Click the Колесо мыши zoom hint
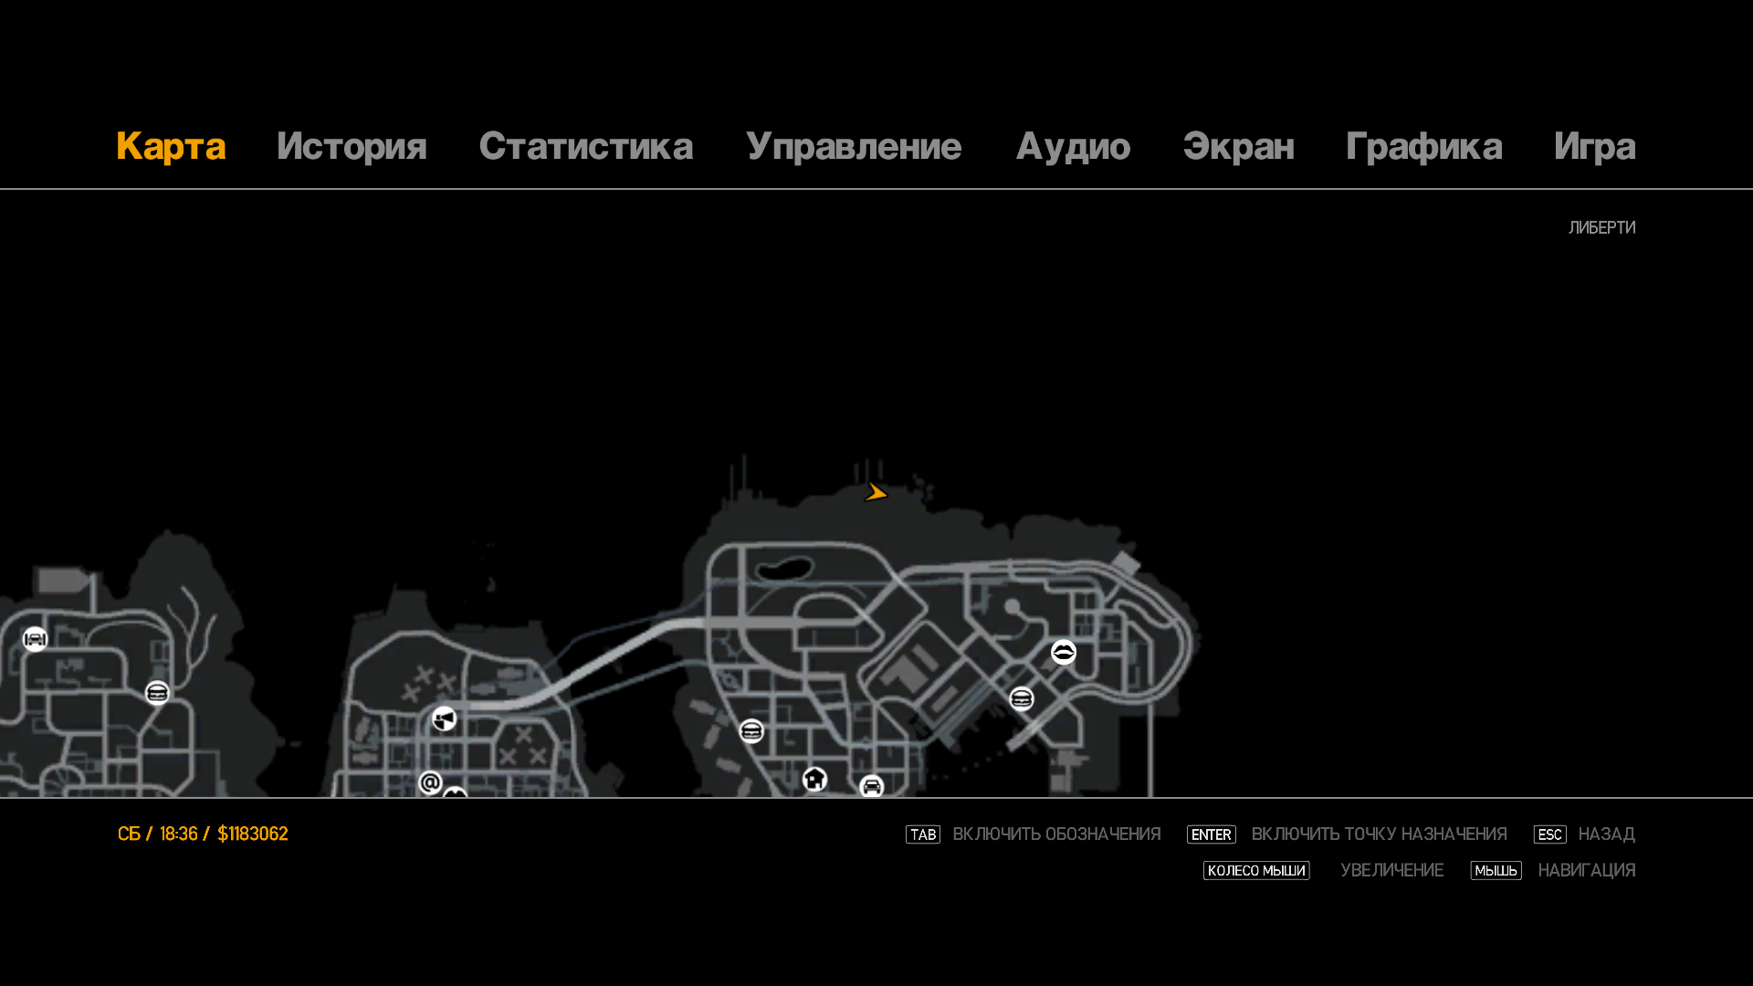The width and height of the screenshot is (1753, 986). pyautogui.click(x=1255, y=871)
